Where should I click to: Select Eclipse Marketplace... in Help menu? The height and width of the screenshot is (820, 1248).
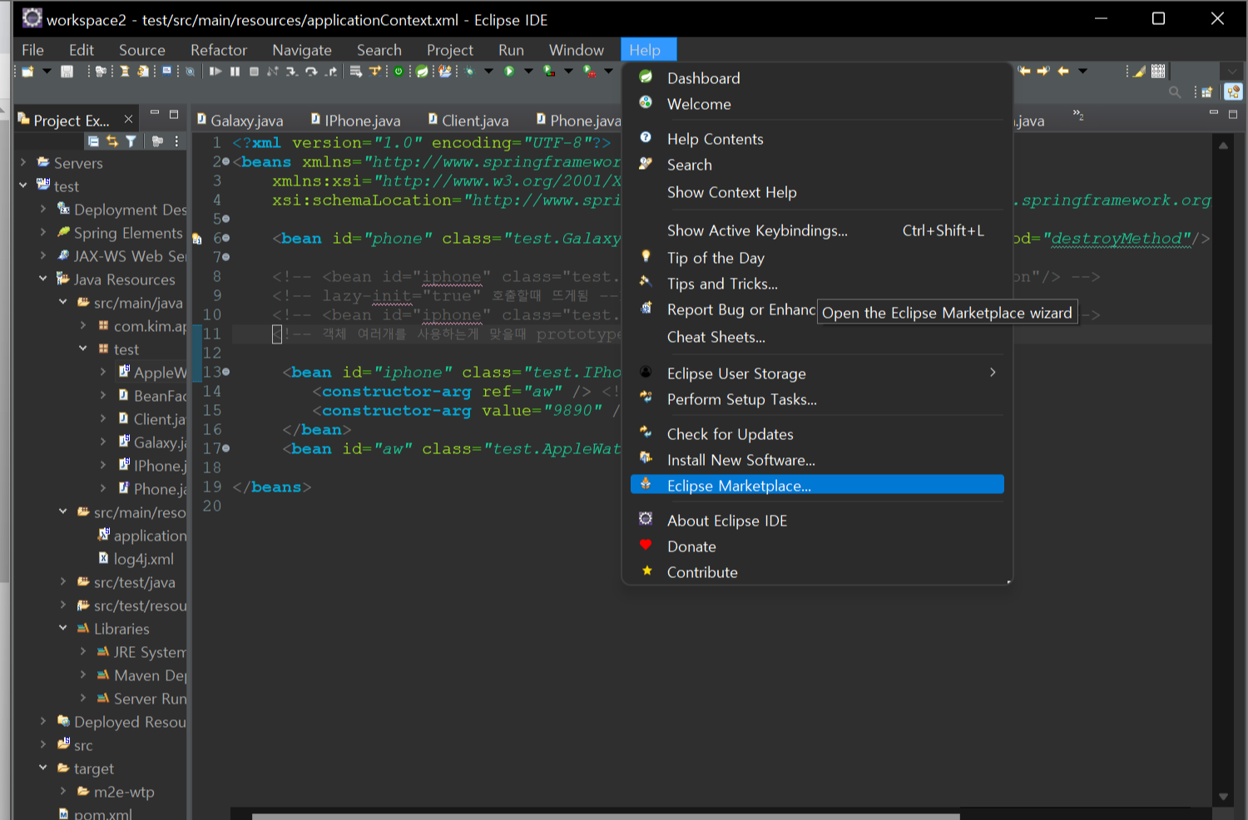tap(817, 485)
